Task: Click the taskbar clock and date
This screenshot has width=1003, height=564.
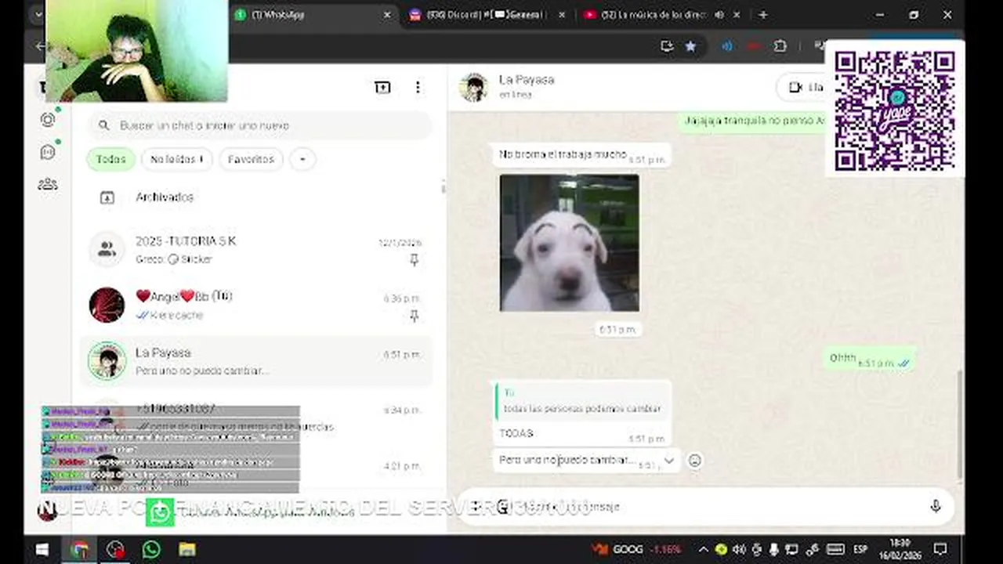Action: click(x=900, y=548)
